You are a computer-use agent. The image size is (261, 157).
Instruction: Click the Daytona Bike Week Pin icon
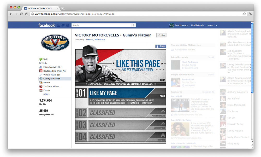(x=41, y=71)
